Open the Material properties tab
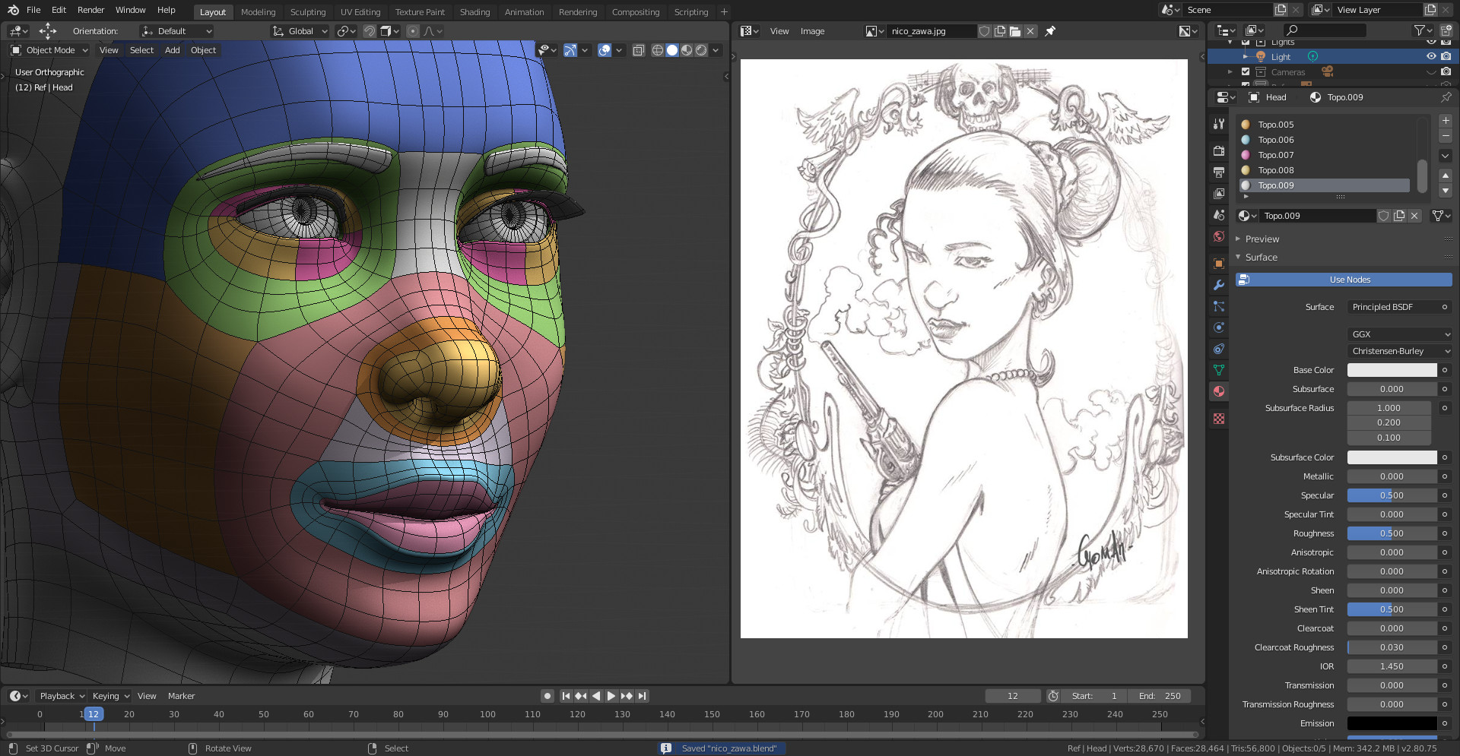The width and height of the screenshot is (1460, 756). pos(1219,391)
